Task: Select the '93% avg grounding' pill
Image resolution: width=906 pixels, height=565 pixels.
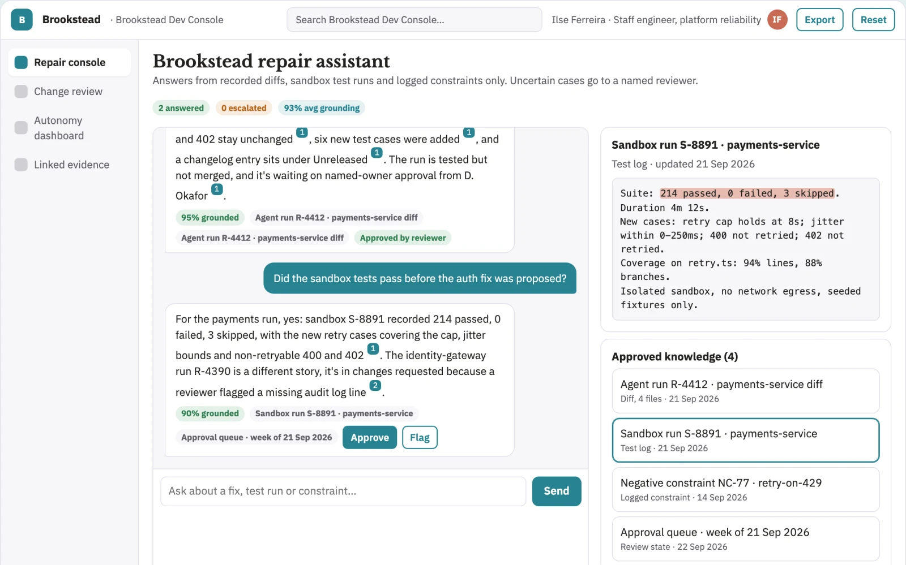Action: pyautogui.click(x=322, y=108)
